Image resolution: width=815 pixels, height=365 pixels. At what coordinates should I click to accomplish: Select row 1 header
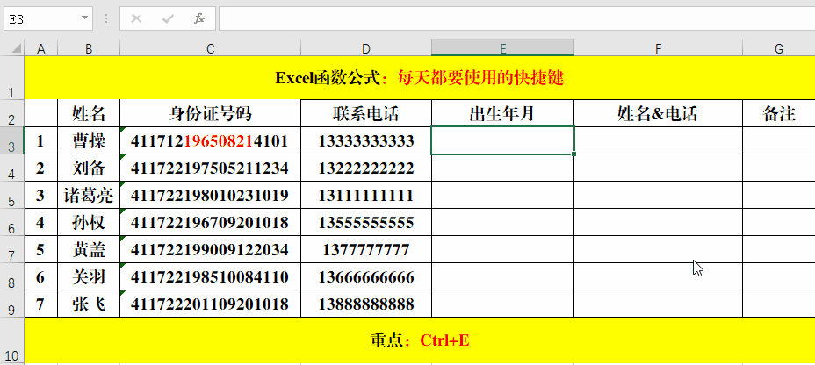coord(12,77)
